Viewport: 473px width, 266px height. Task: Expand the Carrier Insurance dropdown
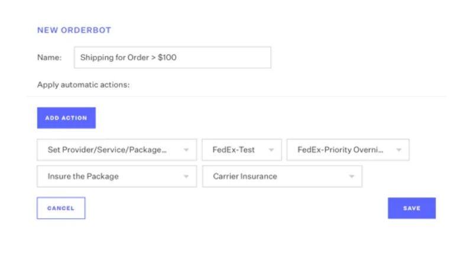pos(282,177)
